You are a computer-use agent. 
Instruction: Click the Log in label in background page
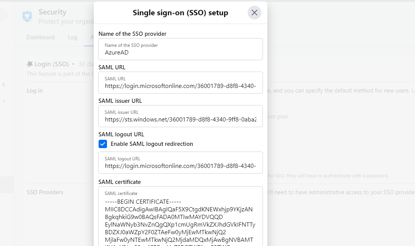[35, 90]
